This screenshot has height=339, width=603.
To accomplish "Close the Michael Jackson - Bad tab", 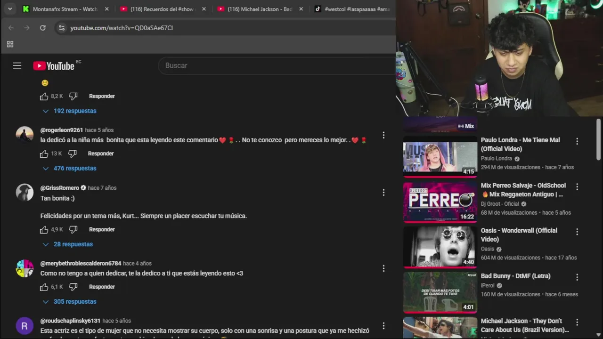I will 301,9.
